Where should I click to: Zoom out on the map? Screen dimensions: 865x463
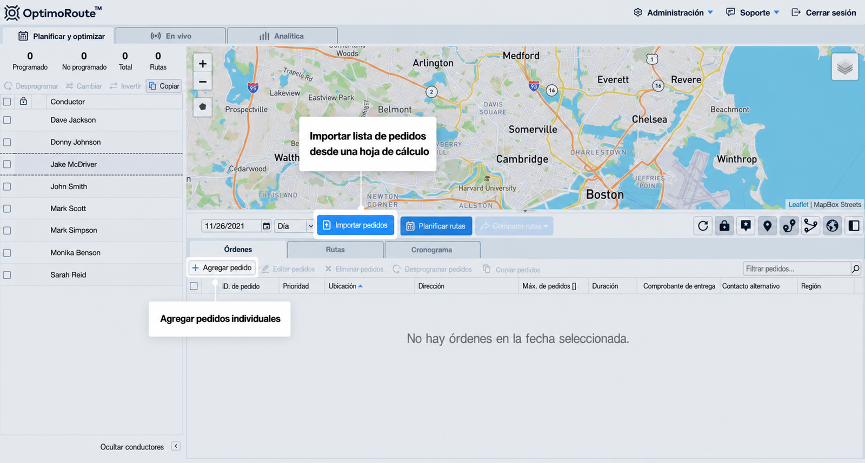point(203,82)
